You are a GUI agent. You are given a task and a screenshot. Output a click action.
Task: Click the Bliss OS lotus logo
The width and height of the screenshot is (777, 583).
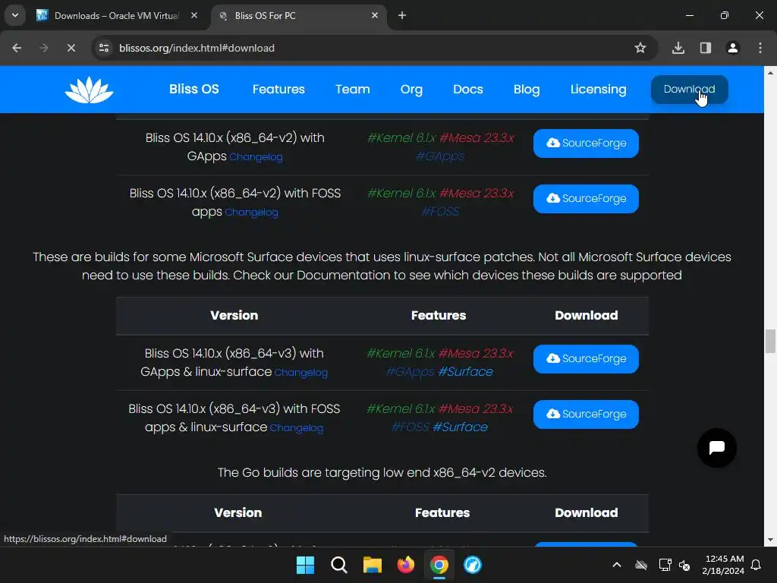coord(90,90)
